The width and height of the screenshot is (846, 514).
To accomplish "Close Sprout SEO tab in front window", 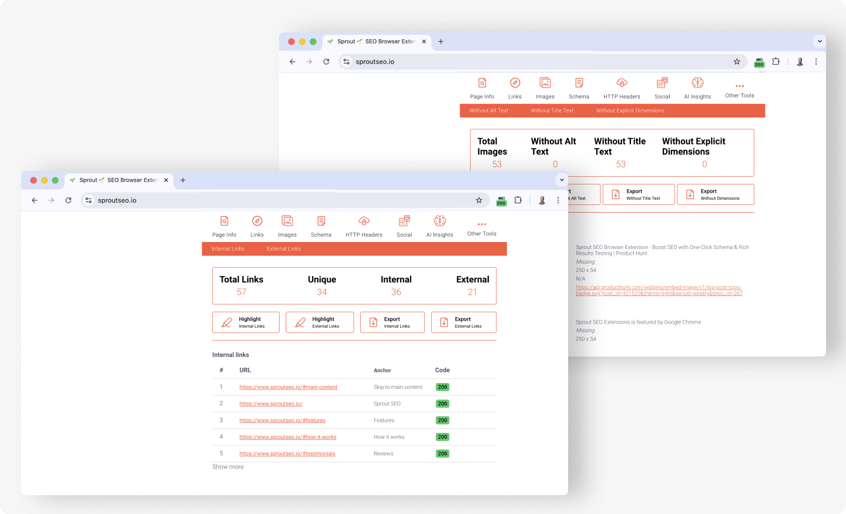I will coord(166,180).
